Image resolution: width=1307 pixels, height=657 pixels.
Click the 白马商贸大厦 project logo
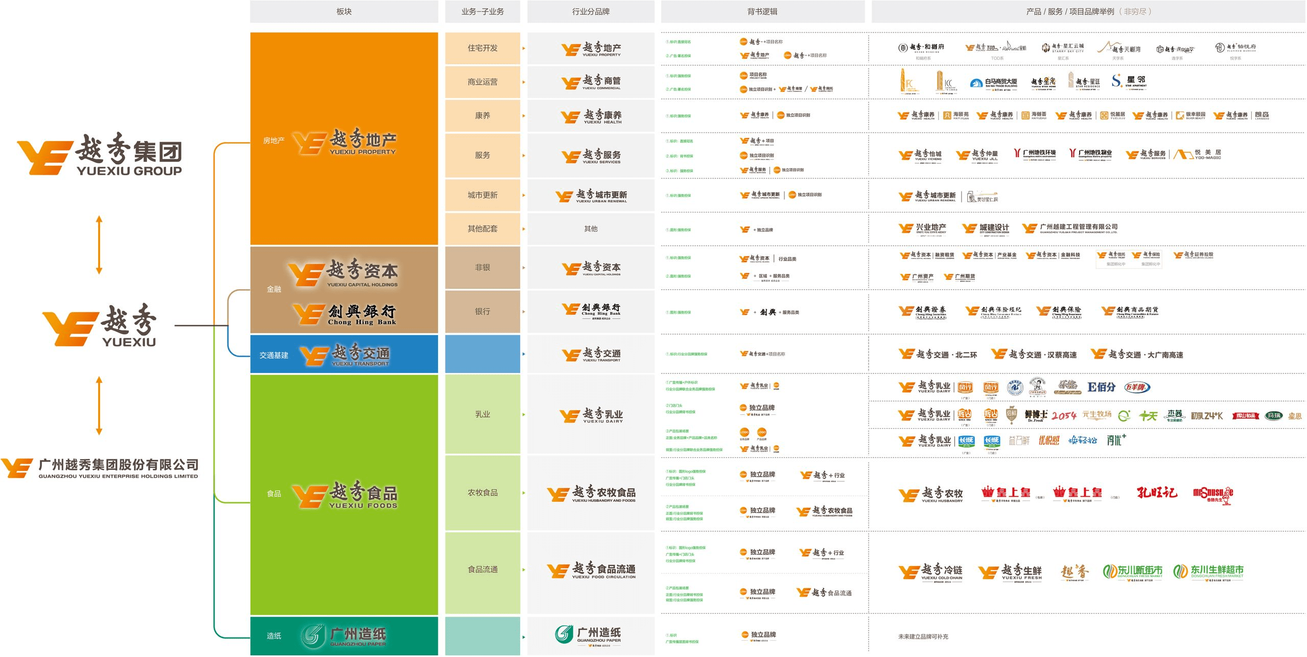point(994,83)
